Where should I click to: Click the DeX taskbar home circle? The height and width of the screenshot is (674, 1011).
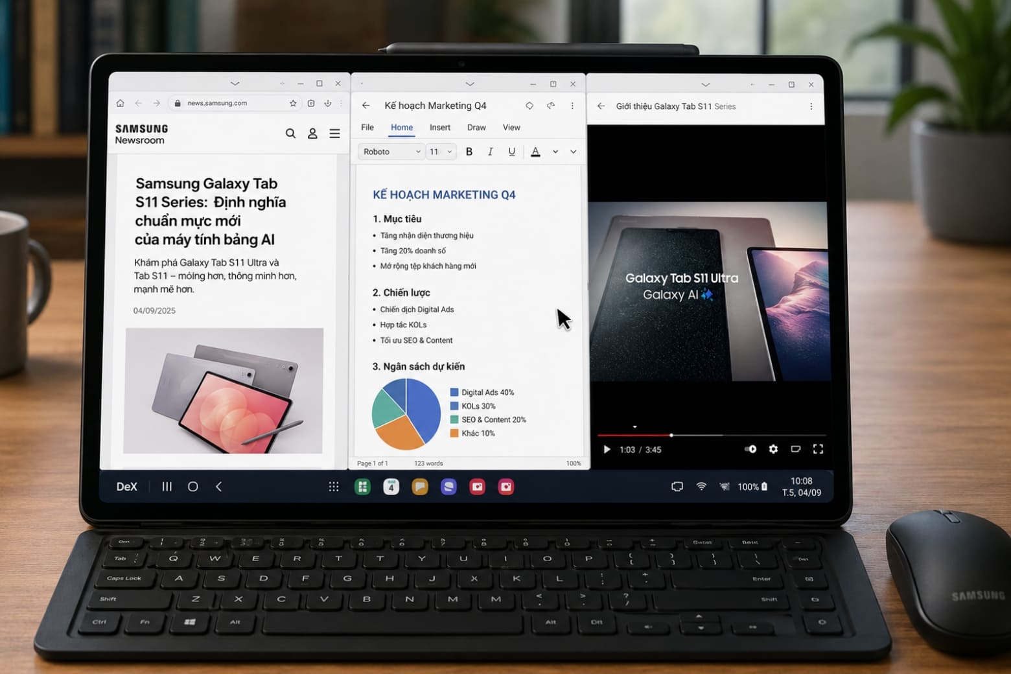pyautogui.click(x=192, y=487)
